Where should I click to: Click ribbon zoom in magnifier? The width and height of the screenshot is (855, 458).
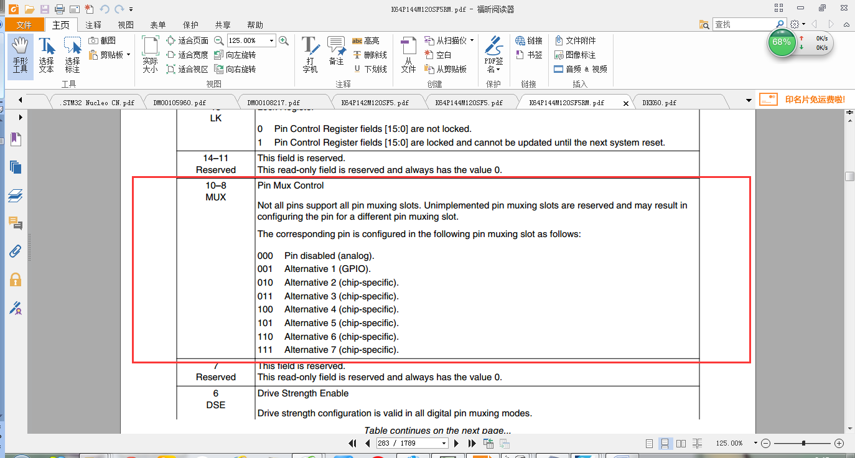(284, 40)
